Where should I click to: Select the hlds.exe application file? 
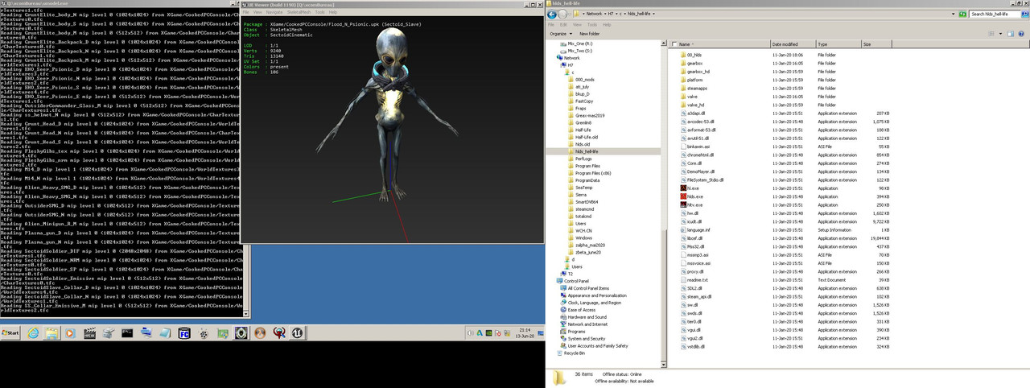(x=694, y=196)
